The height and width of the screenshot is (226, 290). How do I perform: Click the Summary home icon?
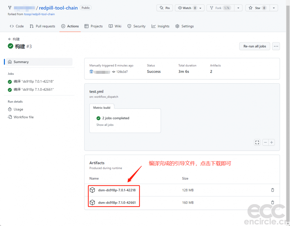(10, 62)
